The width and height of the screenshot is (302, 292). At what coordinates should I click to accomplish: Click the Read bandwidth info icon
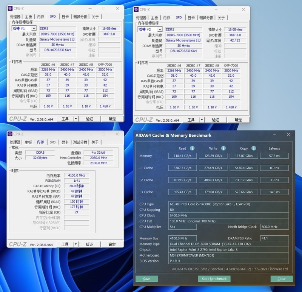(x=192, y=148)
